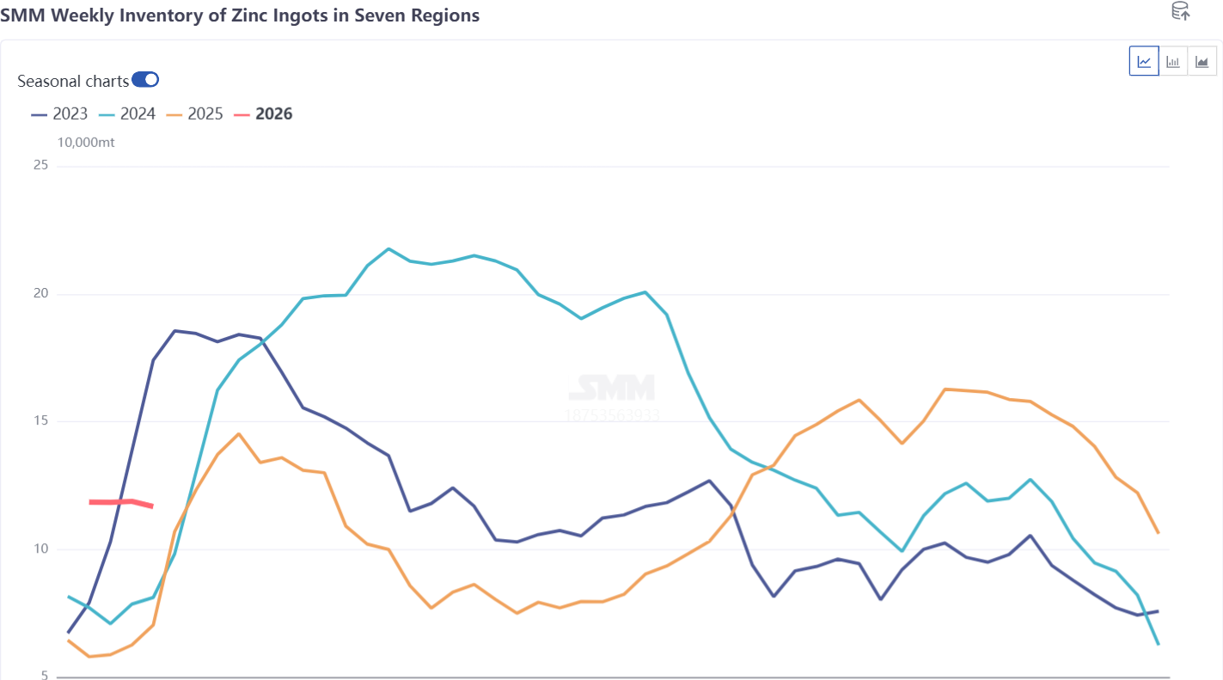Click the teal 2024 legend color marker
The width and height of the screenshot is (1223, 680).
point(107,113)
